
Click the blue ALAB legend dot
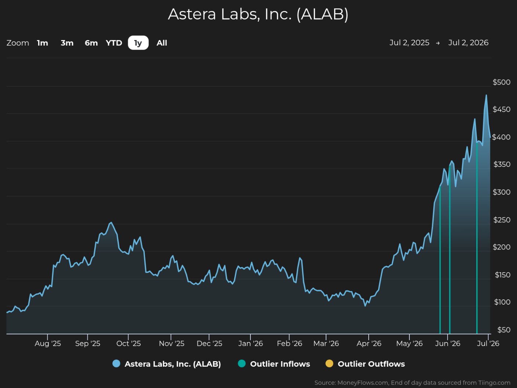point(116,363)
